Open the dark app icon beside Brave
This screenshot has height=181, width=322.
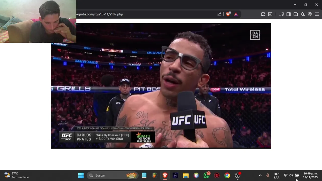175,175
